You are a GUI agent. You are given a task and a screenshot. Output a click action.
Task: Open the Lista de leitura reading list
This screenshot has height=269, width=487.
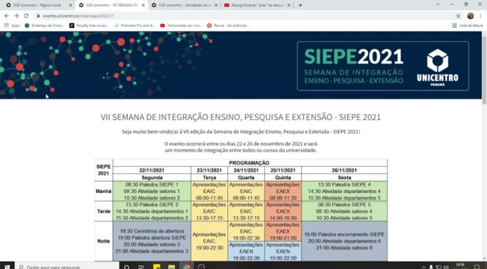coord(467,25)
